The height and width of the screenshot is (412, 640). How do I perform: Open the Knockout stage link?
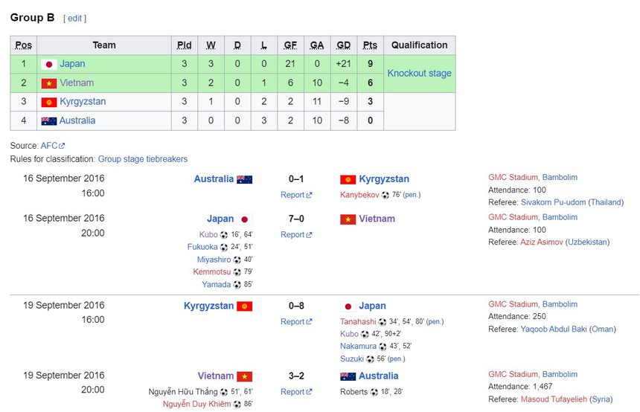(419, 74)
